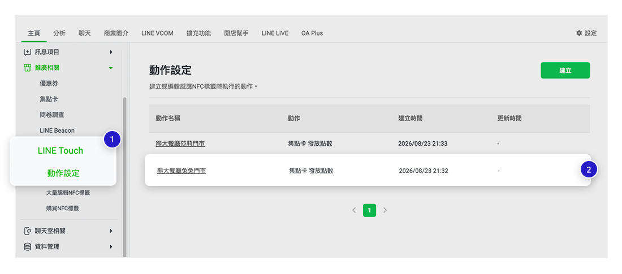Select LINE Touch in the sidebar

pos(61,151)
